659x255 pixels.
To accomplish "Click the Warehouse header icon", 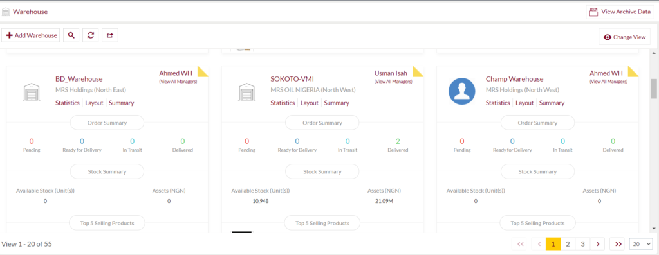I will 6,12.
